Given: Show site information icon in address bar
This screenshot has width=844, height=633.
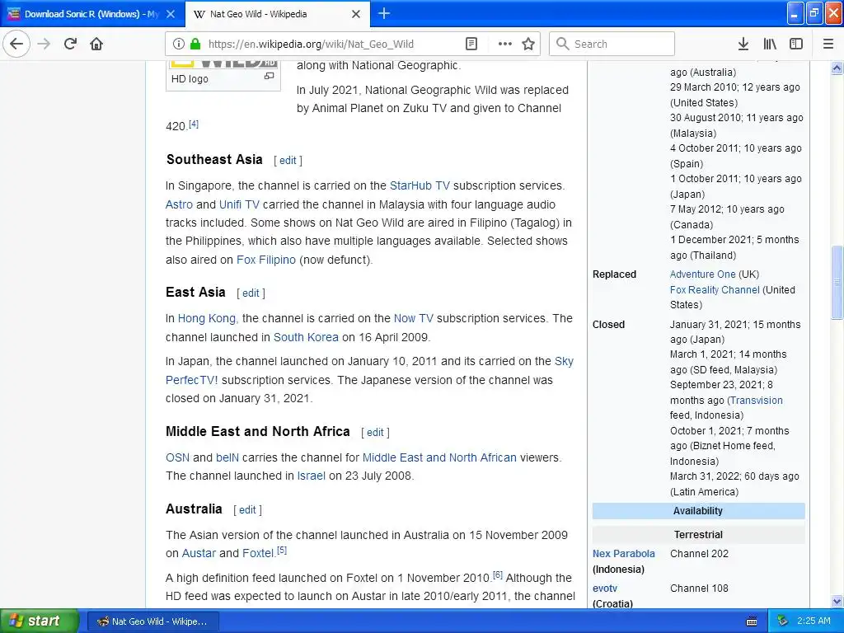Looking at the screenshot, I should pos(179,44).
